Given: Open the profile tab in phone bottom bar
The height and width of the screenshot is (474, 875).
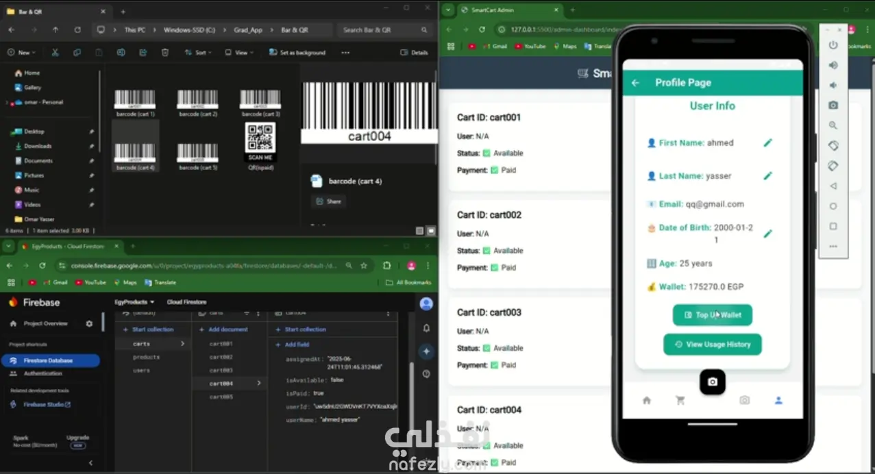Looking at the screenshot, I should [778, 400].
